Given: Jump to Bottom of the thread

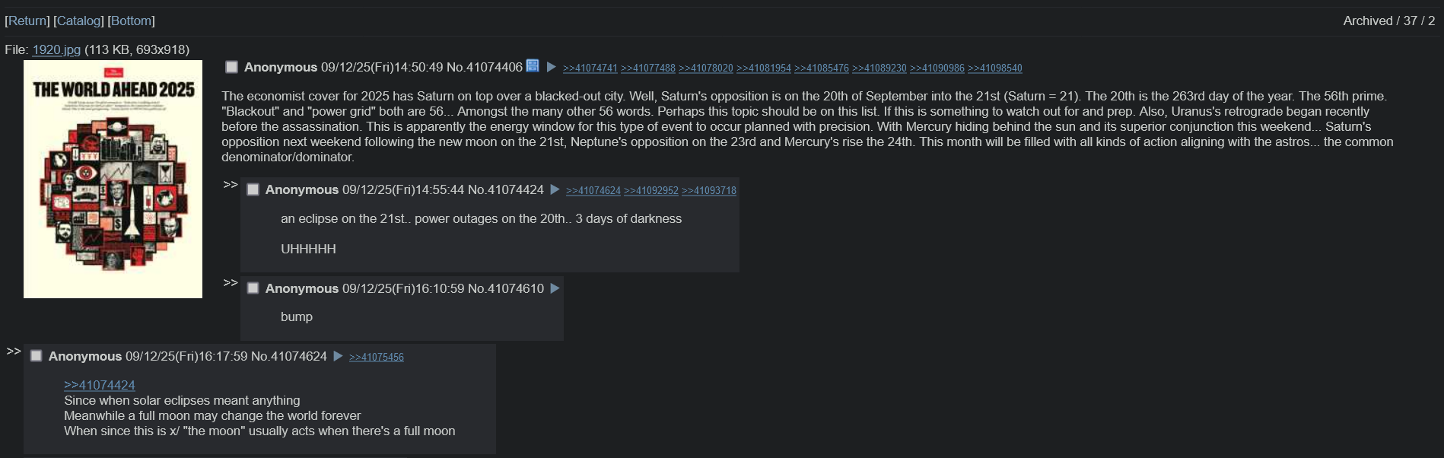Looking at the screenshot, I should pos(131,21).
